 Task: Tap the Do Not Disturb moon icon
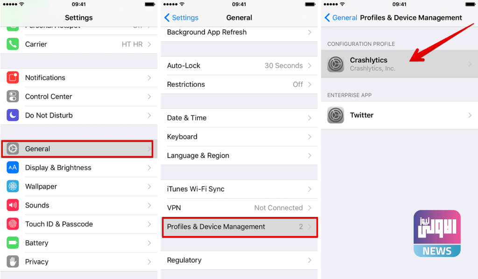13,115
